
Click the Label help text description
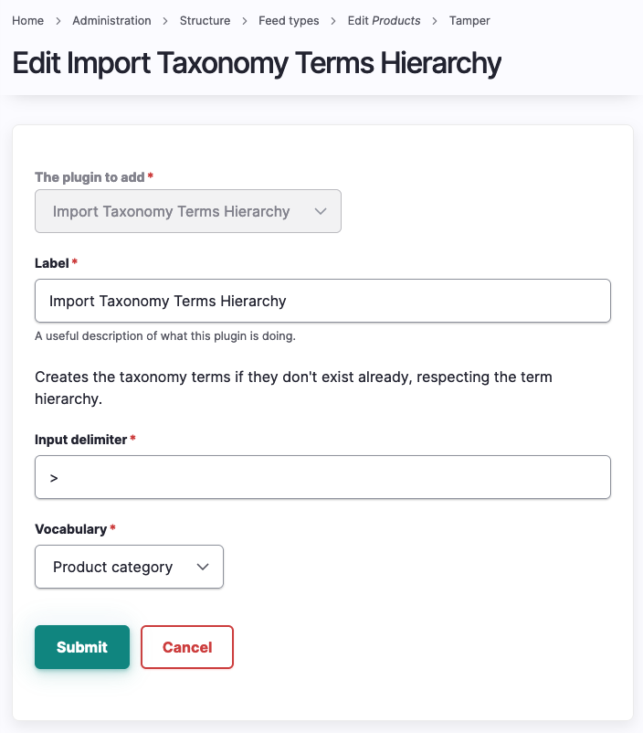pos(165,335)
